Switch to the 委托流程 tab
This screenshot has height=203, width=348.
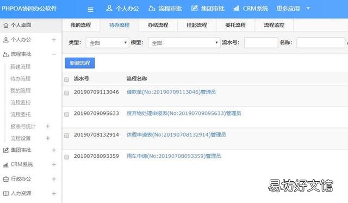tap(235, 25)
